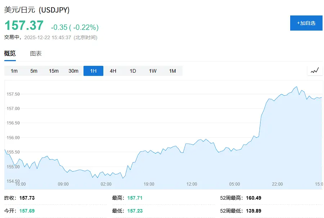Click the chart type line icon
This screenshot has width=324, height=218.
pos(315,71)
